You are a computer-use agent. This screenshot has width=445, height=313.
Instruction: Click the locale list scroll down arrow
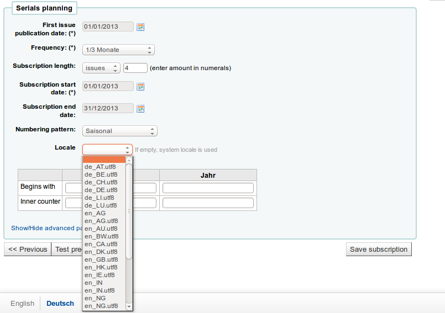pos(129,306)
